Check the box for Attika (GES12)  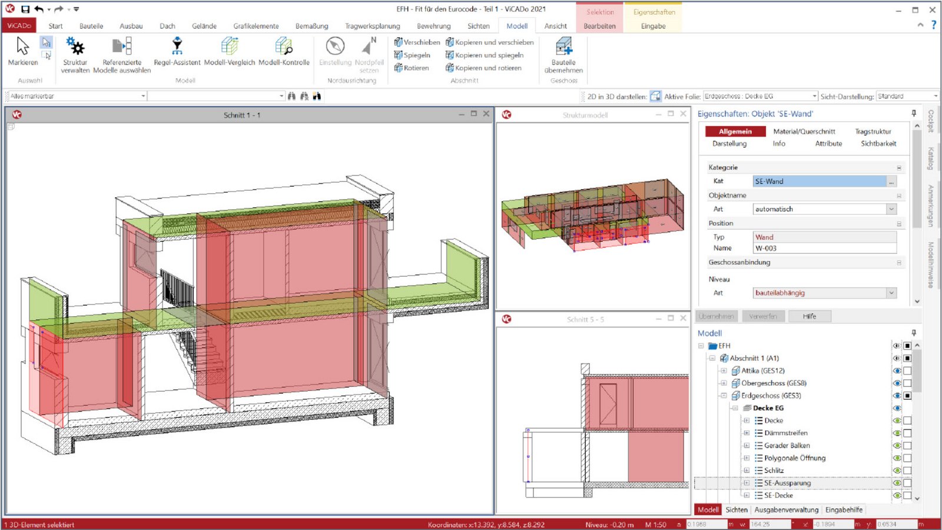(907, 371)
